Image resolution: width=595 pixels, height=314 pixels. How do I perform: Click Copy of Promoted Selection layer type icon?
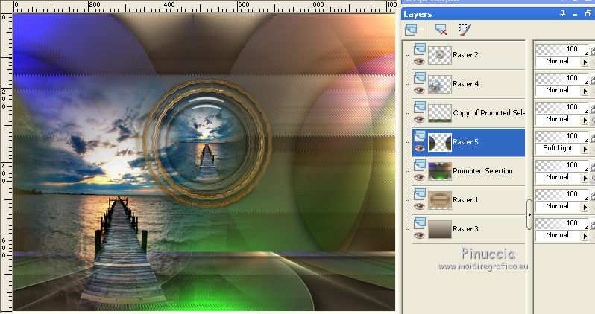pos(420,108)
